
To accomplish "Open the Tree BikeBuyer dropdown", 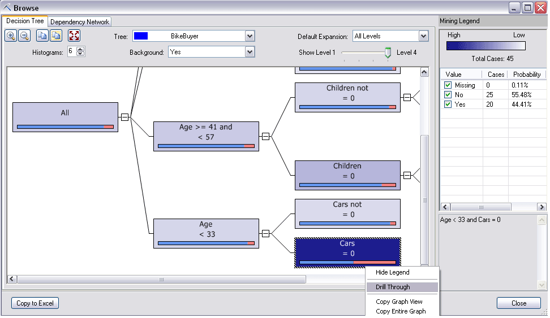I will tap(250, 36).
